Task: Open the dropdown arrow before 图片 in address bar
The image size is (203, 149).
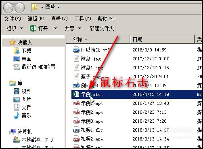Action: (x=42, y=7)
